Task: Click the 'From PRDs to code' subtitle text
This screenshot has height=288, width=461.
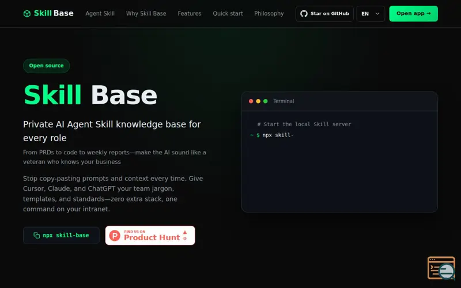Action: (x=115, y=157)
